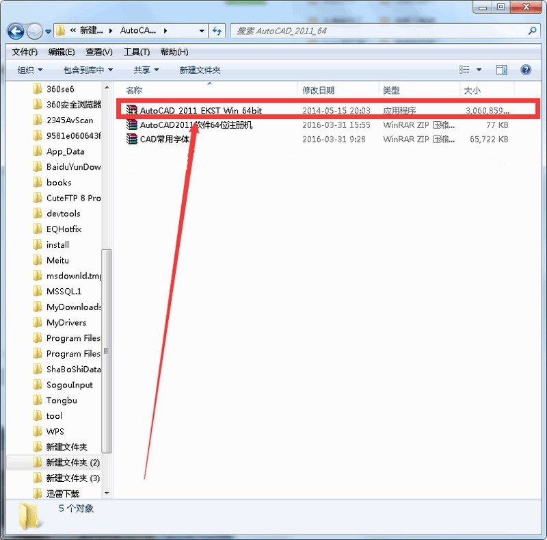Viewport: 547px width, 540px height.
Task: Click the refresh button beside address bar
Action: click(217, 31)
